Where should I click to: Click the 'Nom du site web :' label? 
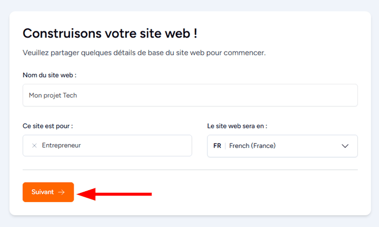click(x=49, y=75)
